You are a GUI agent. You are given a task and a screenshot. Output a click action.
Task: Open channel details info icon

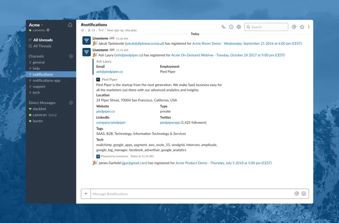point(231,27)
